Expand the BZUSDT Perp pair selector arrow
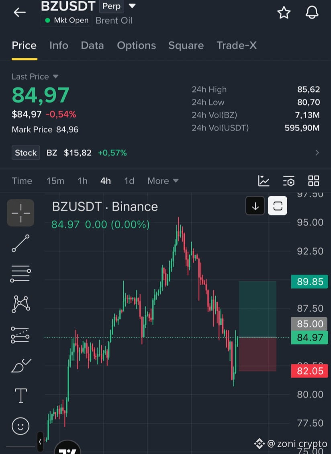331x454 pixels. point(132,6)
